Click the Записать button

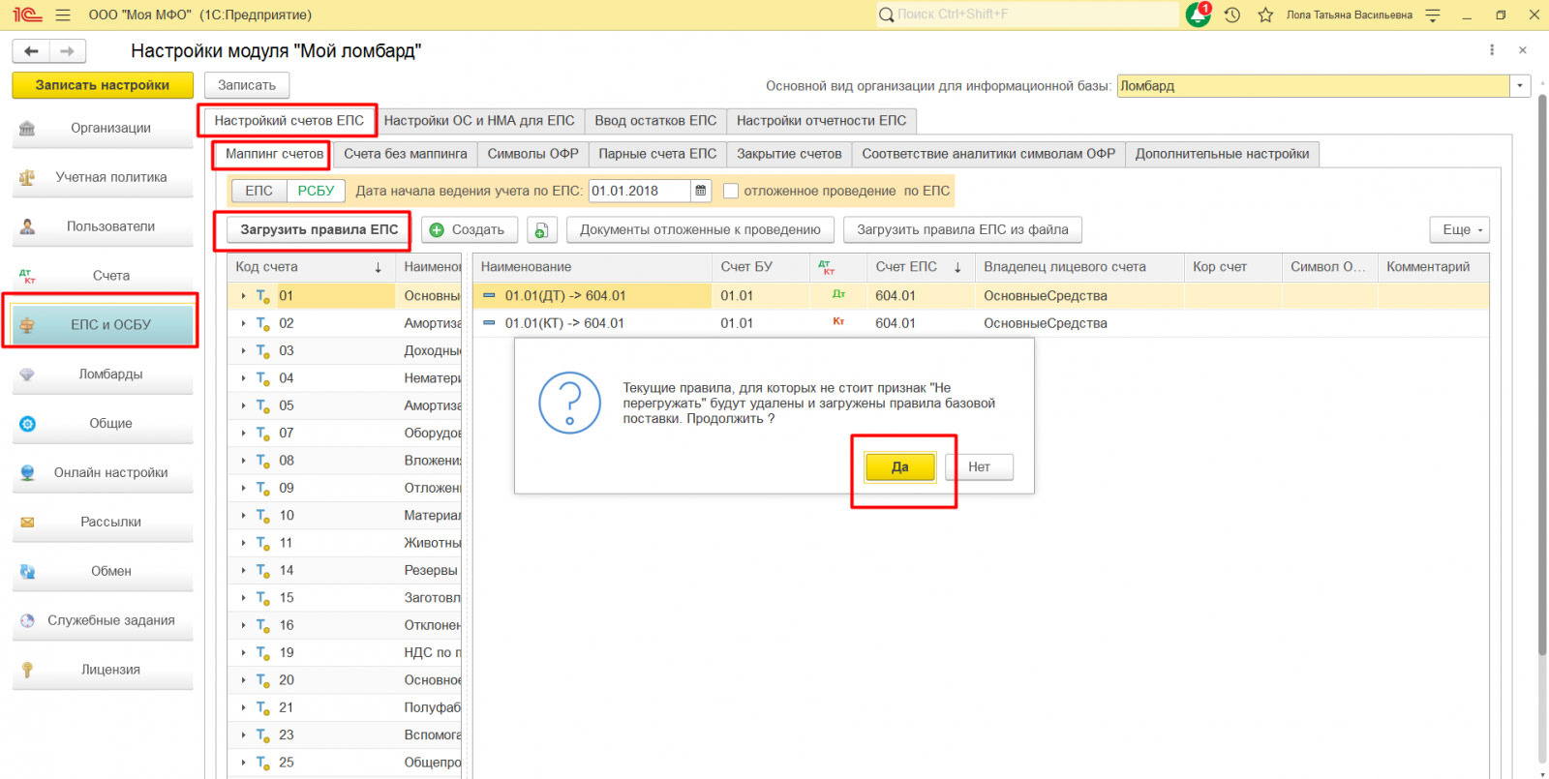[x=247, y=85]
